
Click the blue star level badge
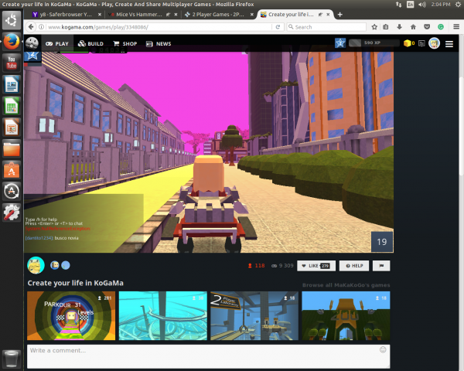point(340,43)
